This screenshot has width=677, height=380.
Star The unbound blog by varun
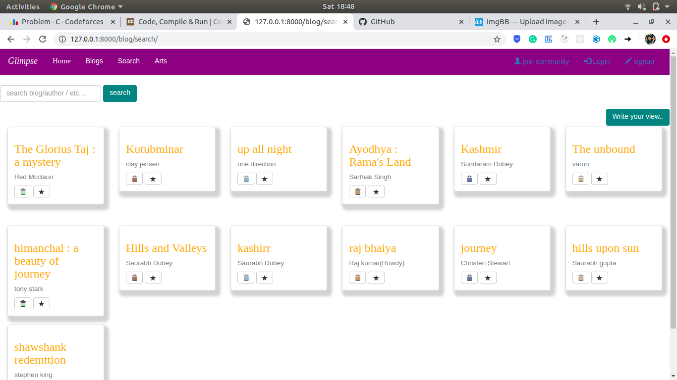[x=600, y=179]
